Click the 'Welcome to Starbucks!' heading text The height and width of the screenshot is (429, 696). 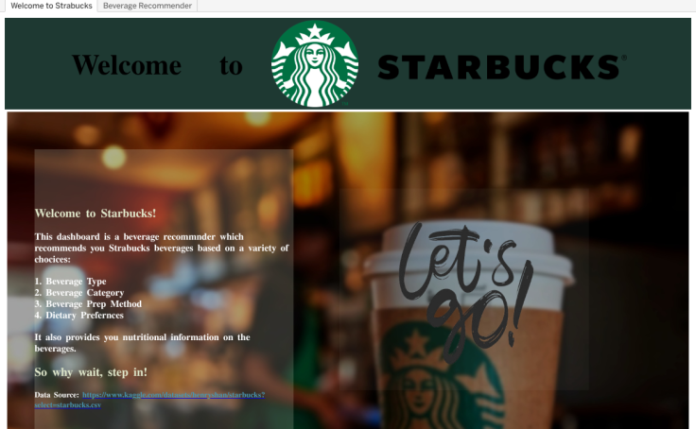(96, 214)
